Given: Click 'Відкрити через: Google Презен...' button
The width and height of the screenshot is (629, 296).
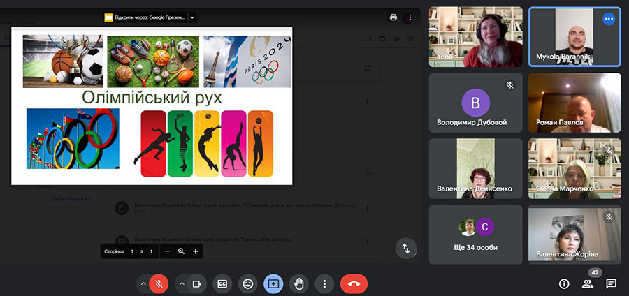Looking at the screenshot, I should tap(145, 17).
